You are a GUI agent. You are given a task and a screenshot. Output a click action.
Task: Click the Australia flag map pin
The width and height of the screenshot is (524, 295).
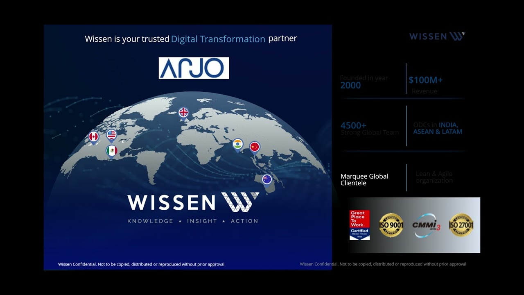pyautogui.click(x=267, y=180)
